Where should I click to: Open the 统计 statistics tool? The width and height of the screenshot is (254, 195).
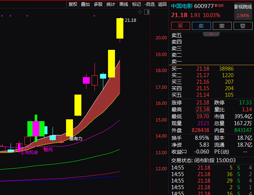tap(111, 4)
